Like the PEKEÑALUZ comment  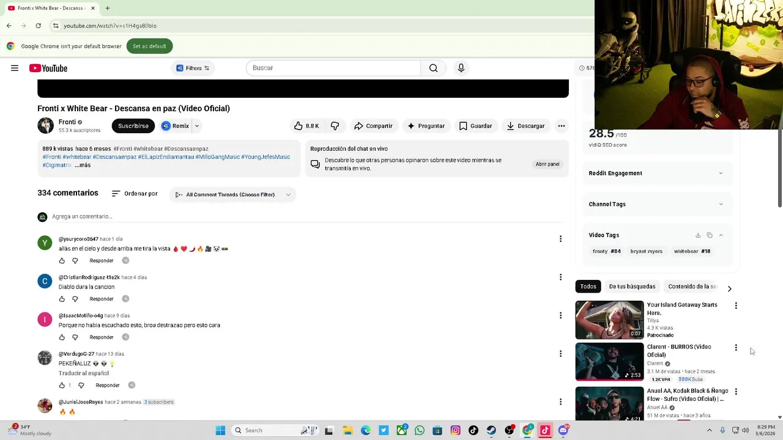62,386
